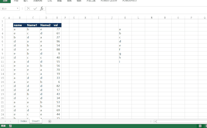Expand the Name Box dropdown arrow

click(17, 8)
